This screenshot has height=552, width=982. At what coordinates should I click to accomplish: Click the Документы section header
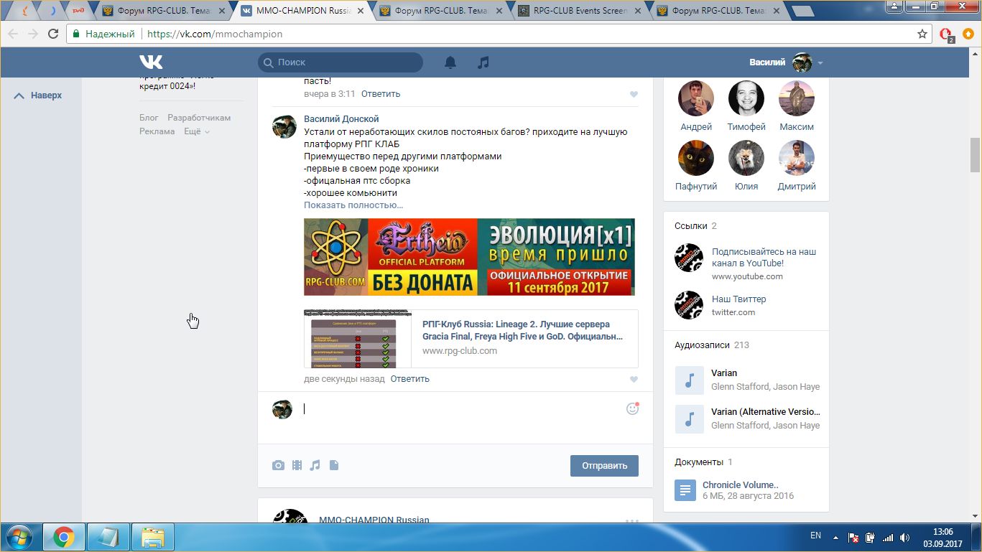tap(698, 462)
